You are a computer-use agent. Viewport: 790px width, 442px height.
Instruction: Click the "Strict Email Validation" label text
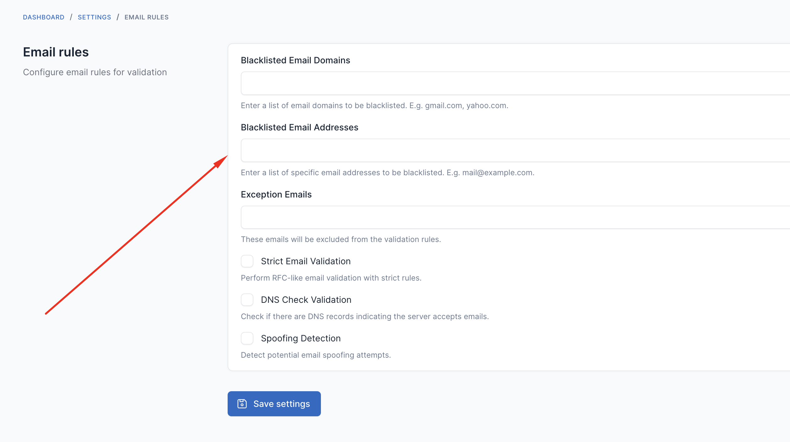click(x=306, y=261)
